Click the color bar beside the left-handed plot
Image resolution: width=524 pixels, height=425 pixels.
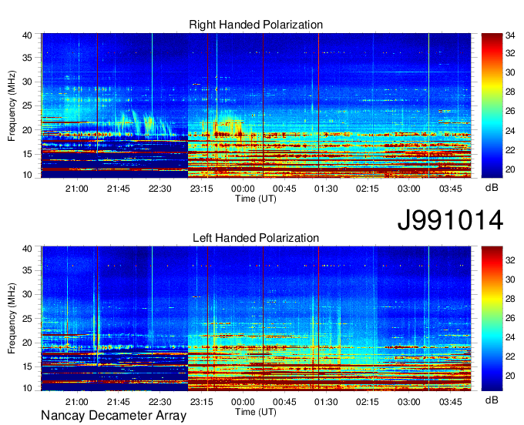492,319
